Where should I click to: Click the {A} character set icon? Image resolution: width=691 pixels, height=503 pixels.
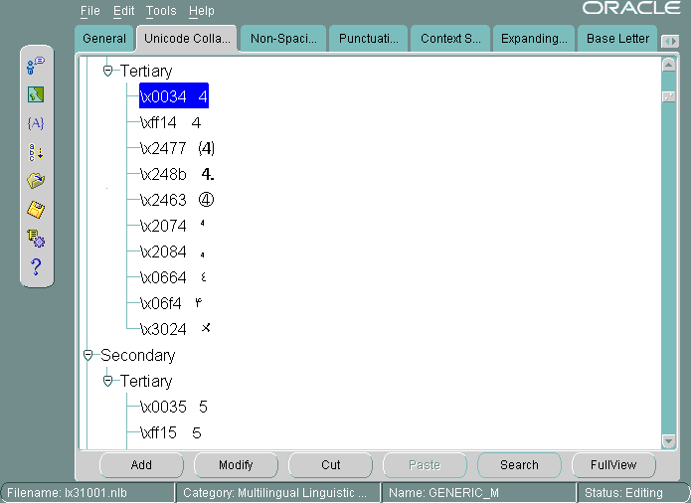[36, 123]
